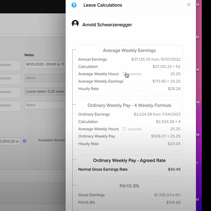Click the PAYG 8% section heading

click(x=129, y=186)
